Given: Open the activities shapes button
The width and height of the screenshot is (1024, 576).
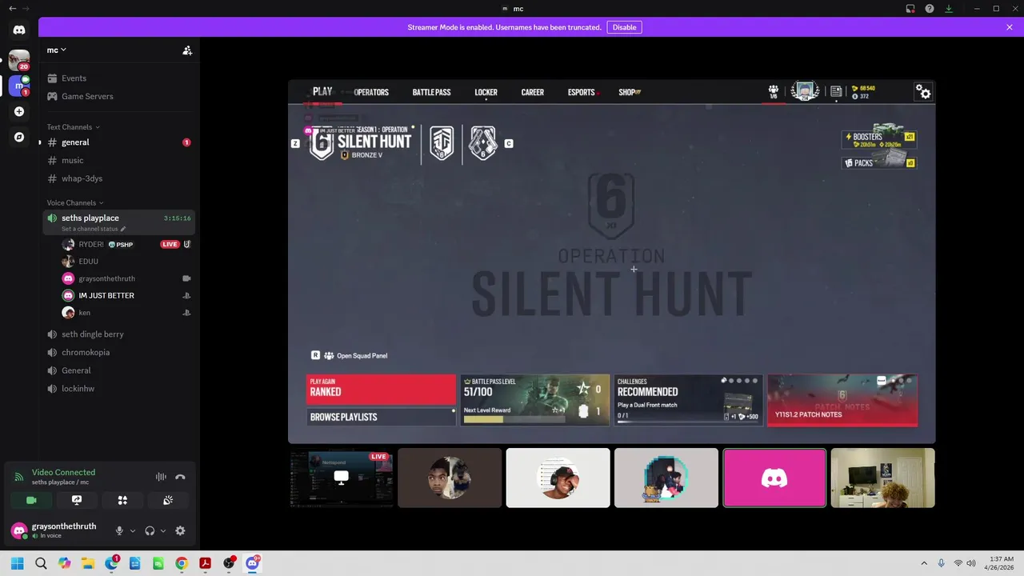Looking at the screenshot, I should [x=122, y=500].
